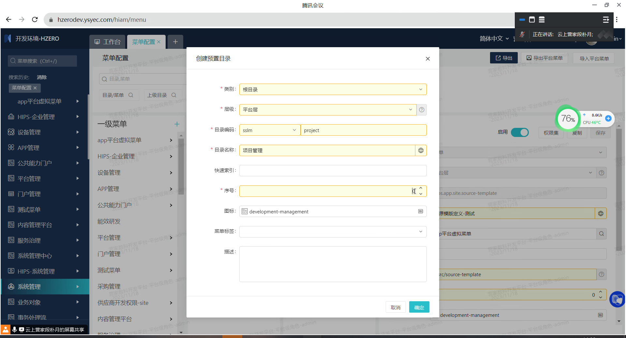Click the browser reload icon

(x=35, y=20)
